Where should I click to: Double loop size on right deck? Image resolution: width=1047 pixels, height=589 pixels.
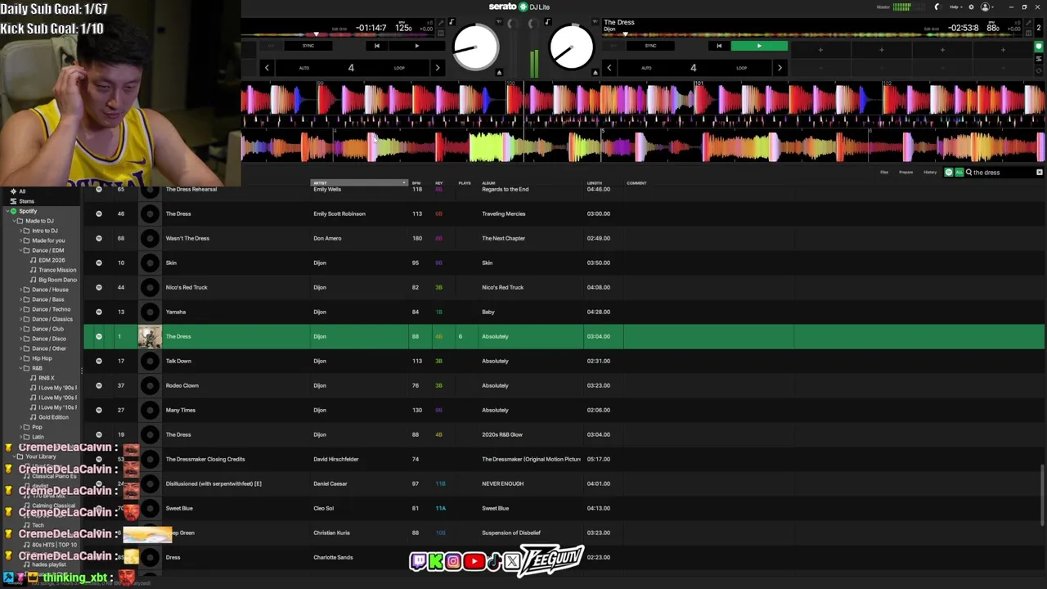point(780,68)
